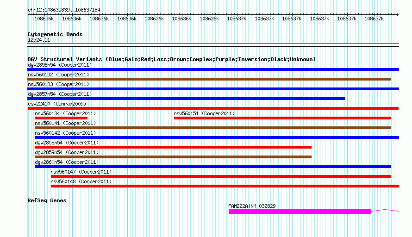Select the blue dgv2860n54 gain bar
The width and height of the screenshot is (412, 237).
point(213,167)
